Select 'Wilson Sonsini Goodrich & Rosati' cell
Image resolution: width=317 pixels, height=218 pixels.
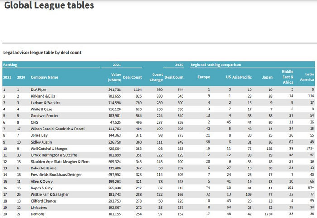pyautogui.click(x=58, y=129)
